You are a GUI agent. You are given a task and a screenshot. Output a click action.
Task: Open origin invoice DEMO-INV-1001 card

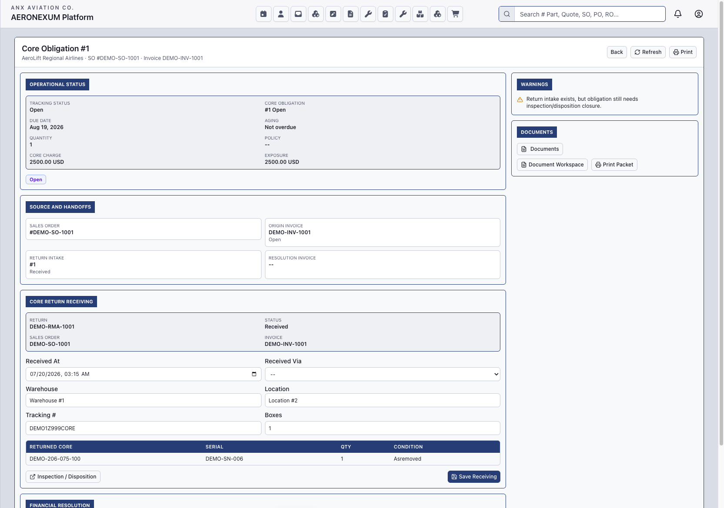(382, 232)
